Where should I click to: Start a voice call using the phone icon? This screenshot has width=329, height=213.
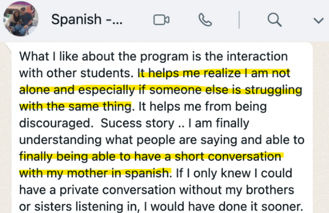coord(205,20)
